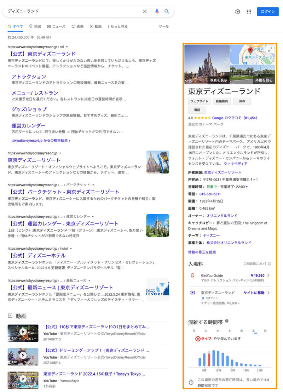Viewport: 283px width, 392px height.
Task: Select 水 in the busy-times day row
Action: pos(218,331)
